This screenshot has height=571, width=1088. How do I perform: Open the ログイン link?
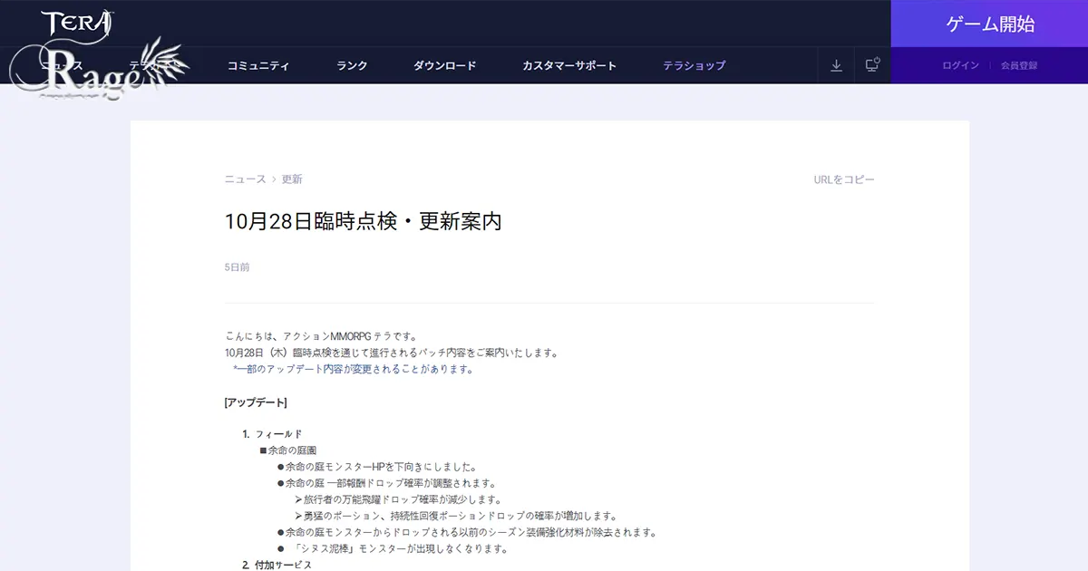pyautogui.click(x=959, y=65)
